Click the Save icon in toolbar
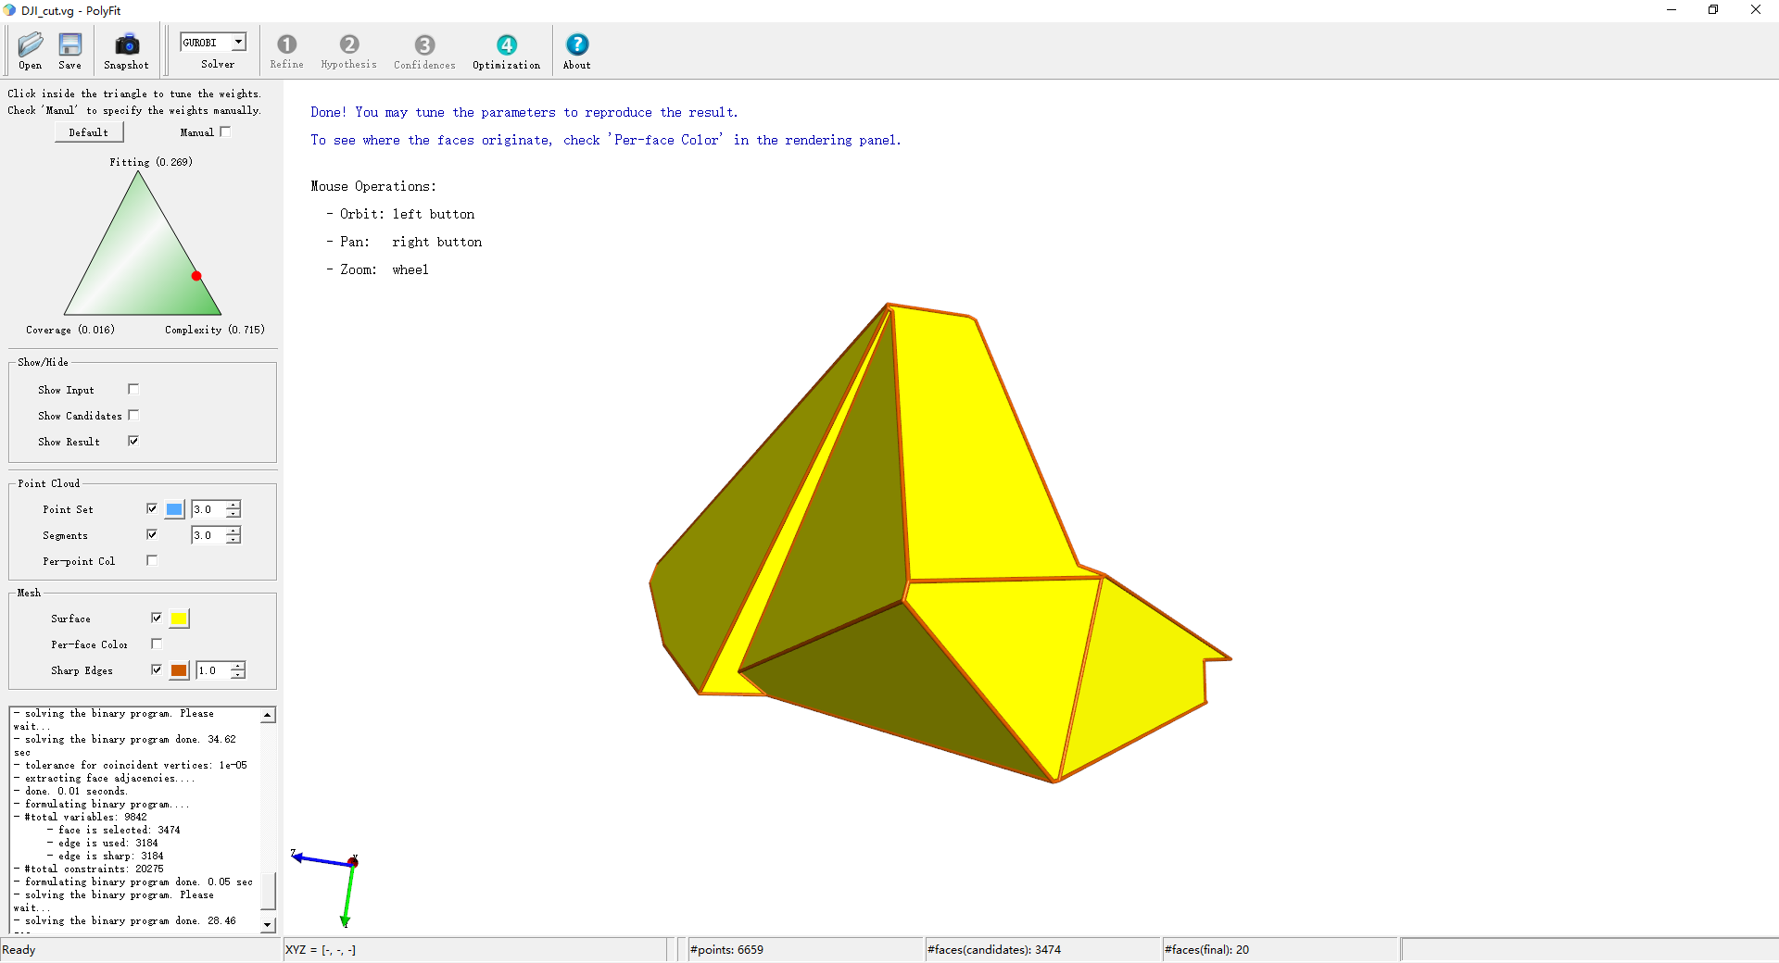 [70, 44]
